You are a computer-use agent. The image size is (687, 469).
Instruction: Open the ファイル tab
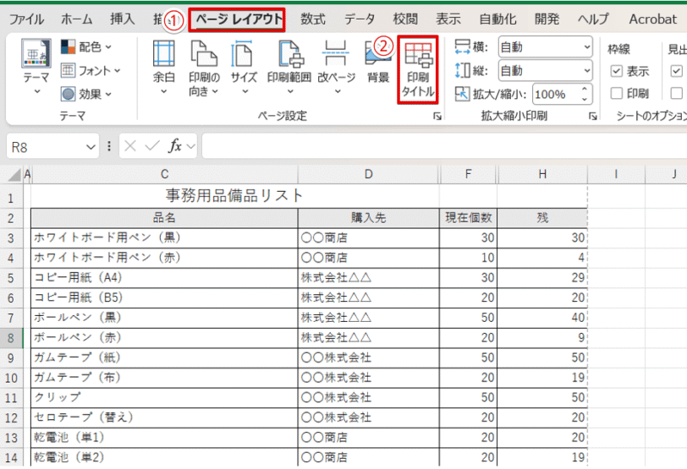[26, 19]
